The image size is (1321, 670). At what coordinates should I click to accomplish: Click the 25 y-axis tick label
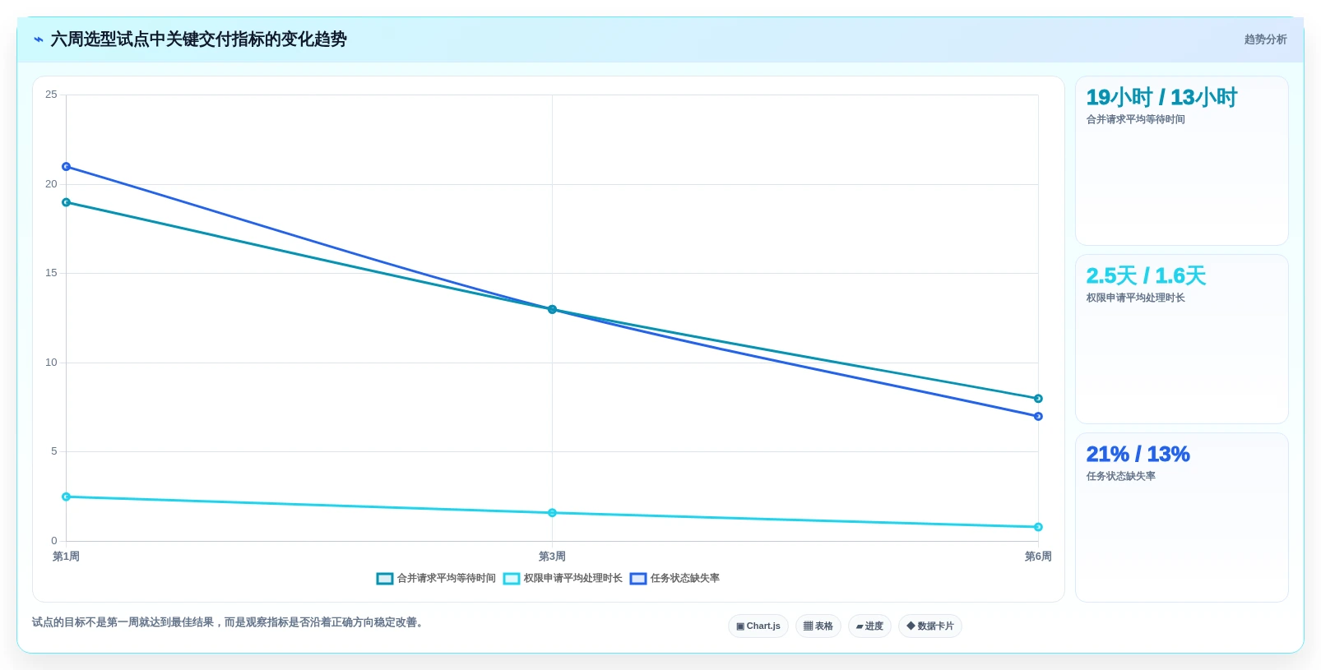pyautogui.click(x=51, y=95)
